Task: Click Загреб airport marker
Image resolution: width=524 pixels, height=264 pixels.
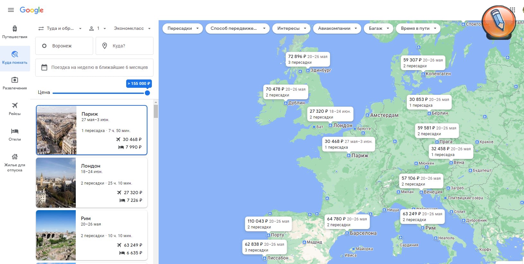Action: coord(448,188)
